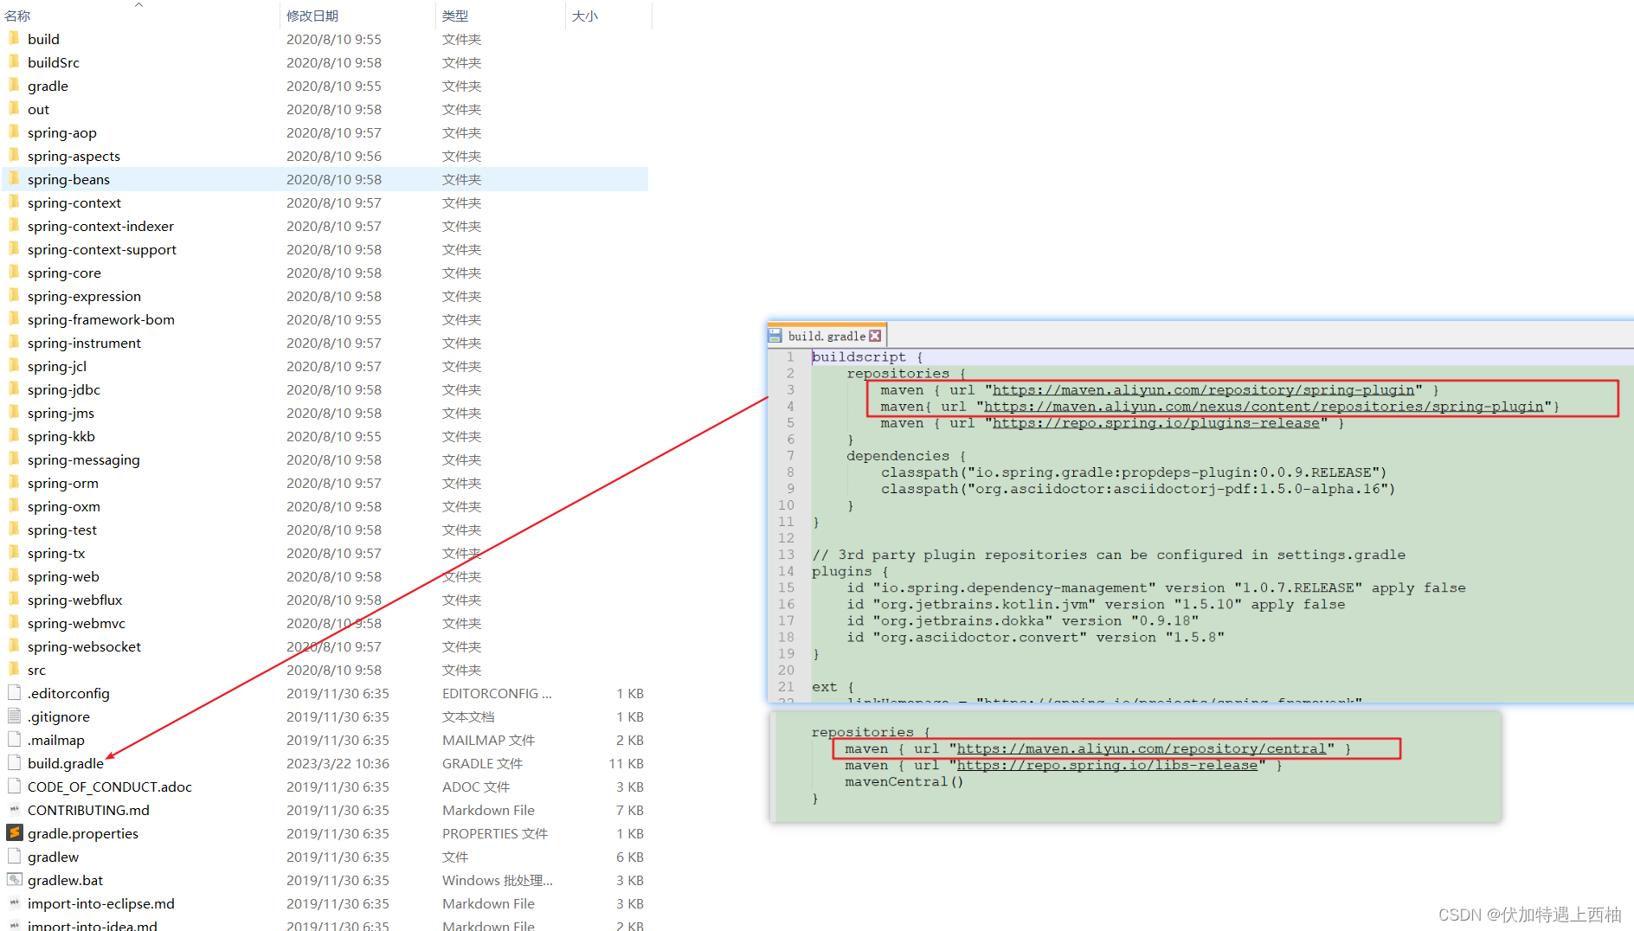The height and width of the screenshot is (931, 1634).
Task: Click the gradle folder icon
Action: pyautogui.click(x=14, y=86)
